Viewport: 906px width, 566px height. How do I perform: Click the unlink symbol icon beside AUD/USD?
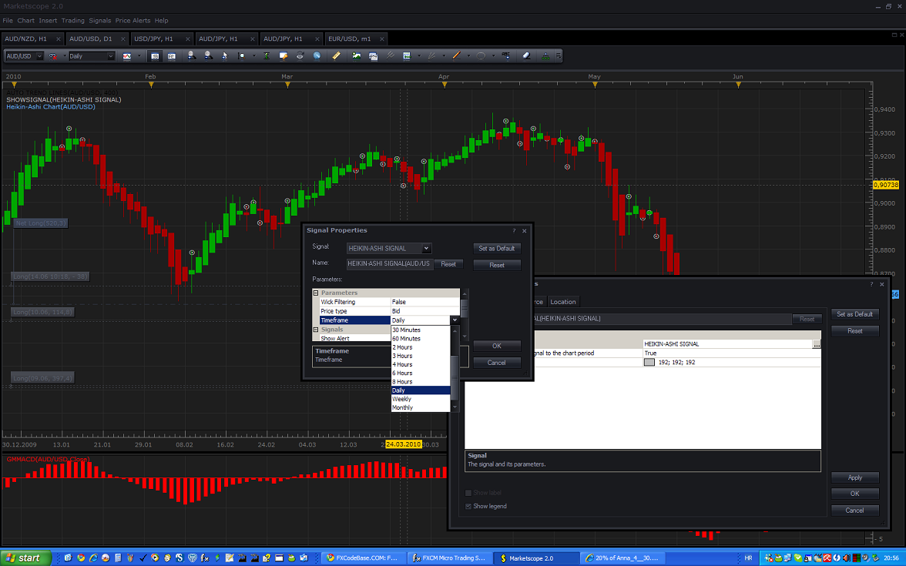pyautogui.click(x=52, y=56)
